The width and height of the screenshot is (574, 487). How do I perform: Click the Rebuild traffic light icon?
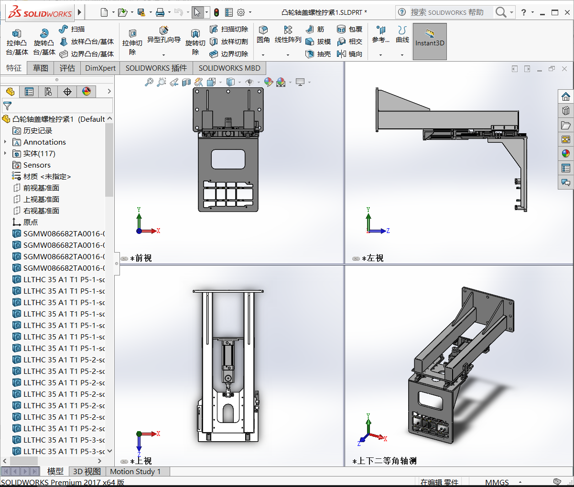(x=216, y=12)
